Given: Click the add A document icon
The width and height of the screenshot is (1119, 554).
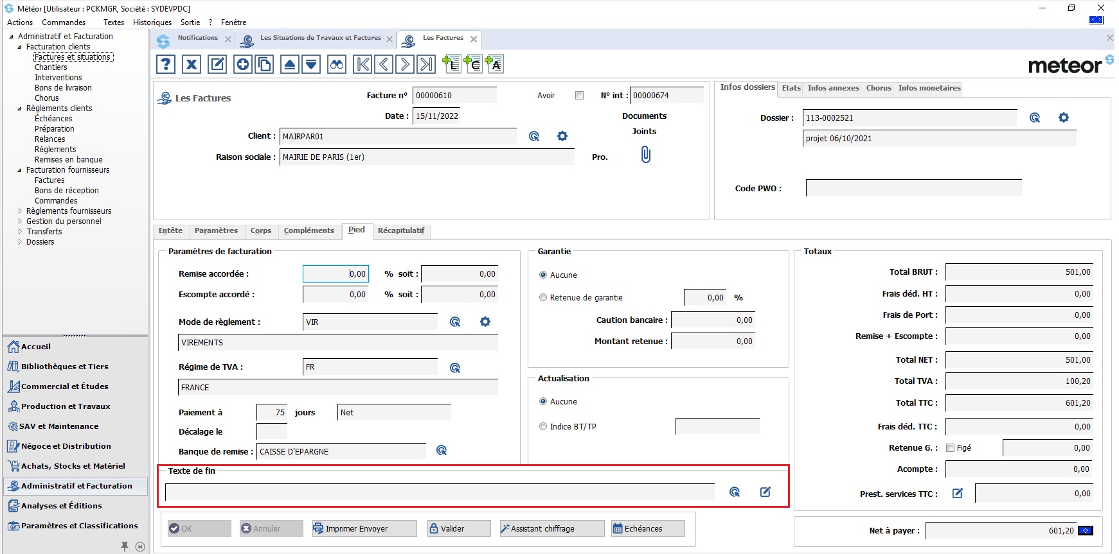Looking at the screenshot, I should (x=494, y=64).
